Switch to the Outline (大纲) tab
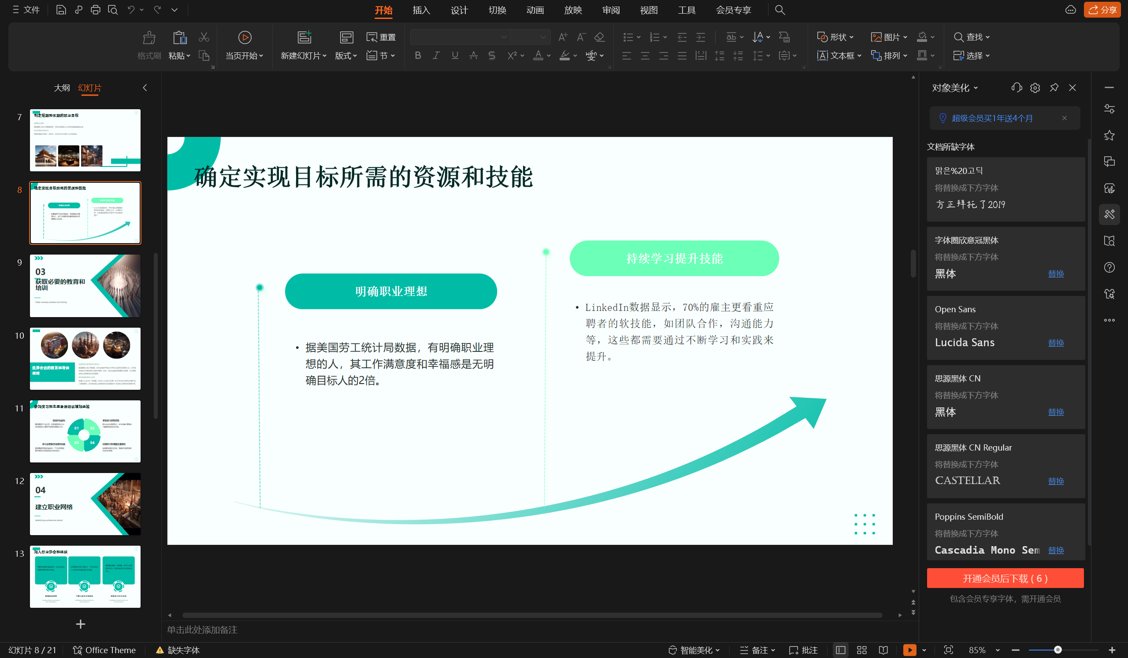Screen dimensions: 1128x658 [62, 88]
